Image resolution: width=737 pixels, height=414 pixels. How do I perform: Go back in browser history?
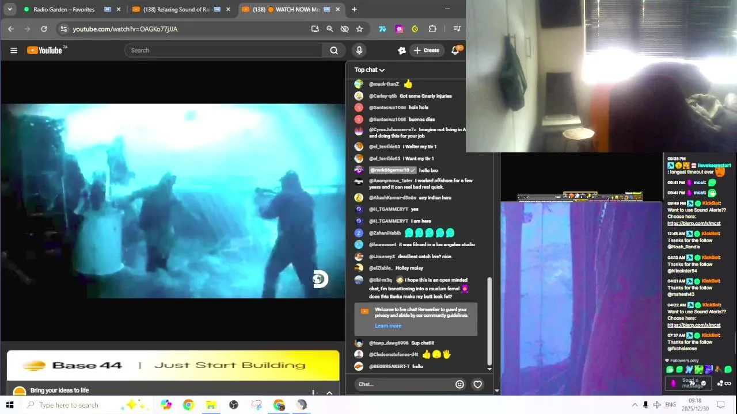coord(11,29)
